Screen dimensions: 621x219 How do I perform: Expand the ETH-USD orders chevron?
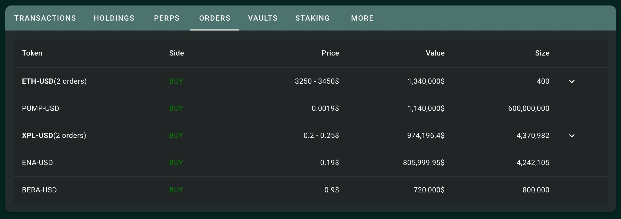click(572, 81)
